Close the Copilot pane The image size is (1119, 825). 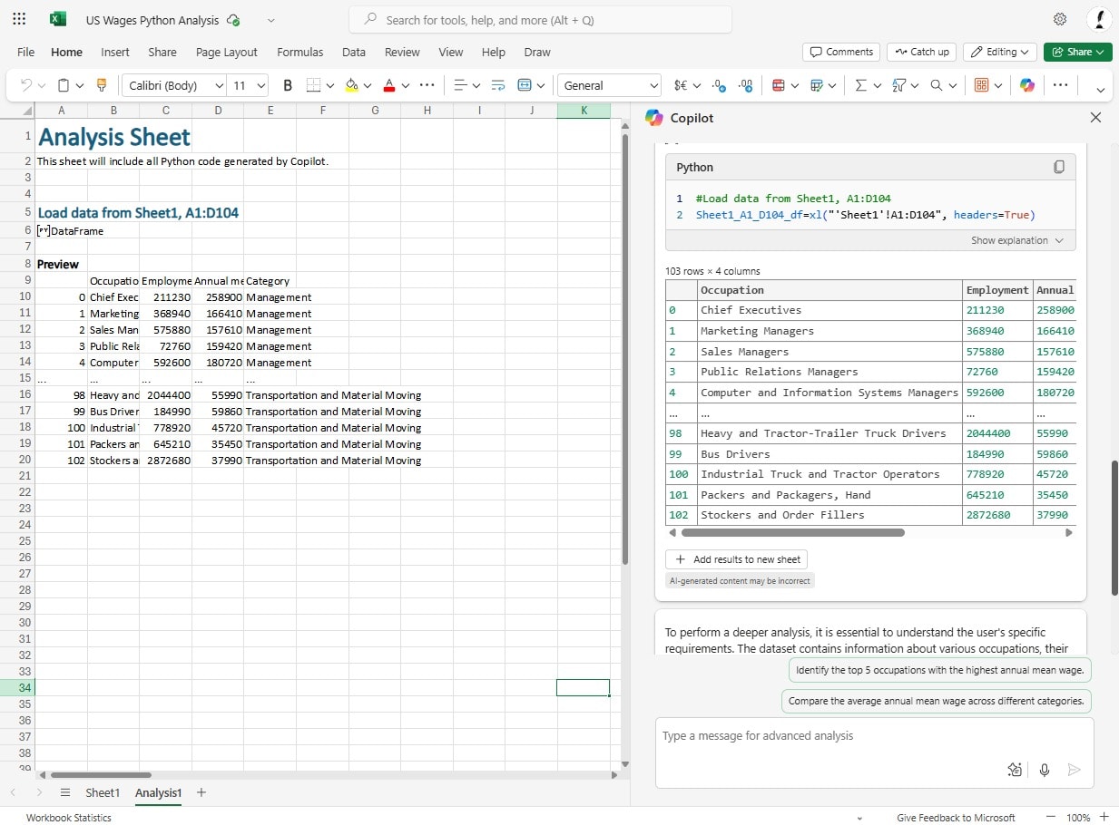tap(1095, 118)
